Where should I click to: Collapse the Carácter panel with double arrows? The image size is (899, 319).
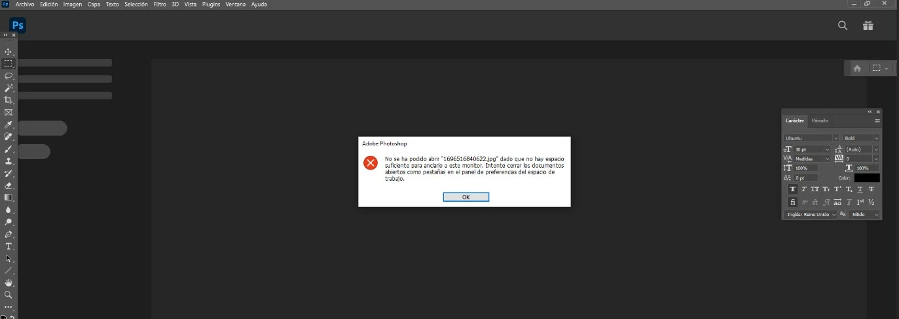(x=870, y=112)
